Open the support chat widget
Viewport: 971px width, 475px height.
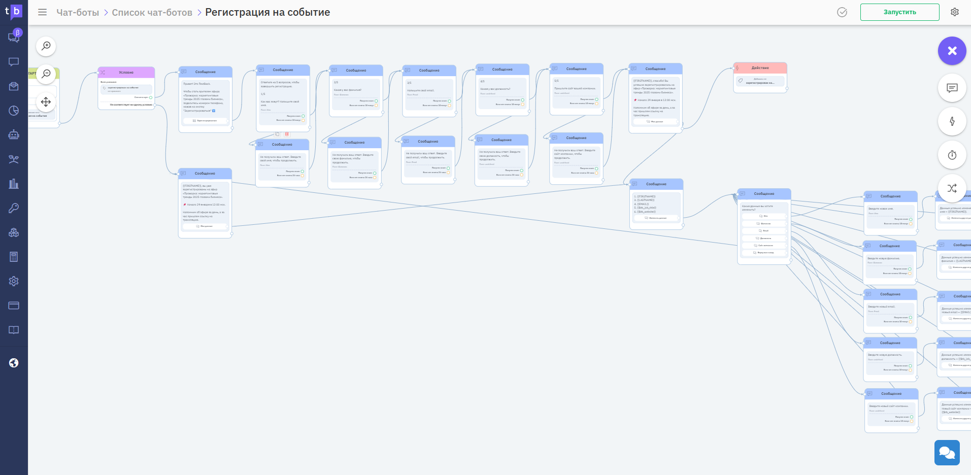tap(947, 453)
